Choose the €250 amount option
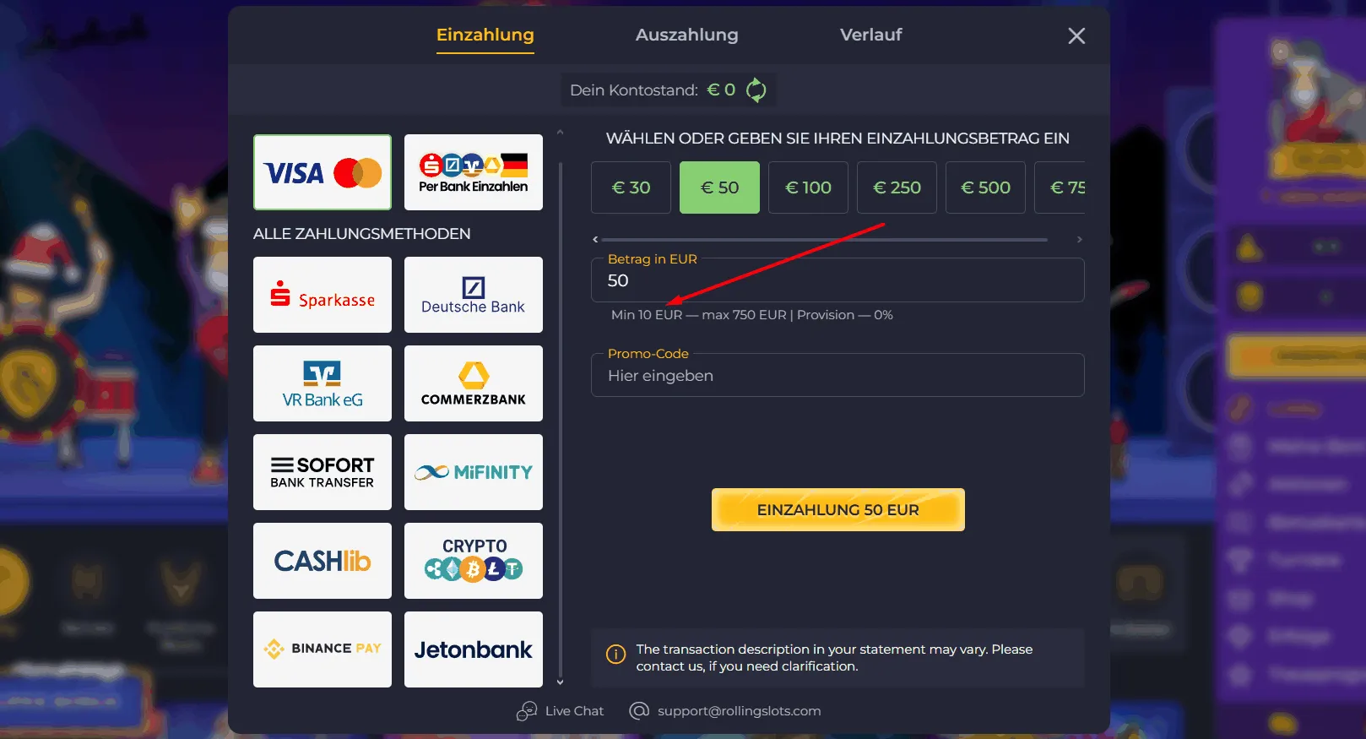This screenshot has height=739, width=1366. point(897,187)
